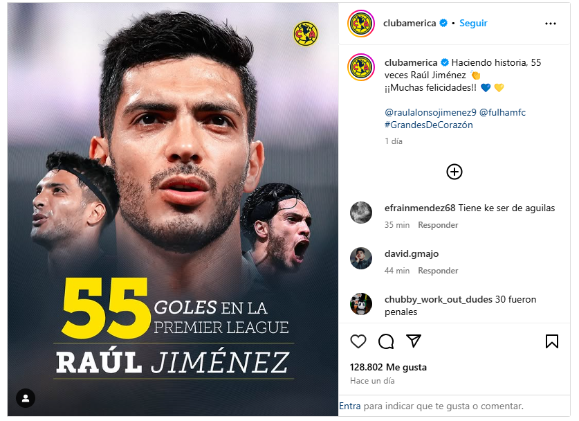Open #GrandesDeCorazón hashtag
Viewport: 579px width, 421px height.
click(x=428, y=125)
